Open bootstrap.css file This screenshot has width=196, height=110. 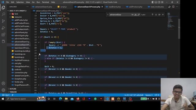pos(20,54)
